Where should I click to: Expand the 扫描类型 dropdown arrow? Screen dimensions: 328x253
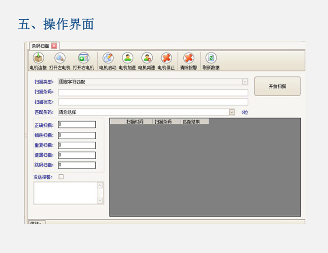pyautogui.click(x=245, y=81)
